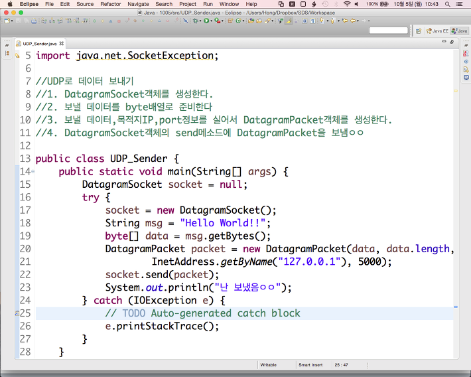The width and height of the screenshot is (471, 377).
Task: Click the Open Task folder icon
Action: (259, 21)
